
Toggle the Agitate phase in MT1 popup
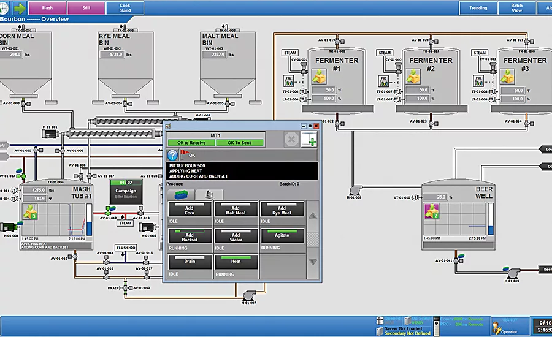(282, 235)
